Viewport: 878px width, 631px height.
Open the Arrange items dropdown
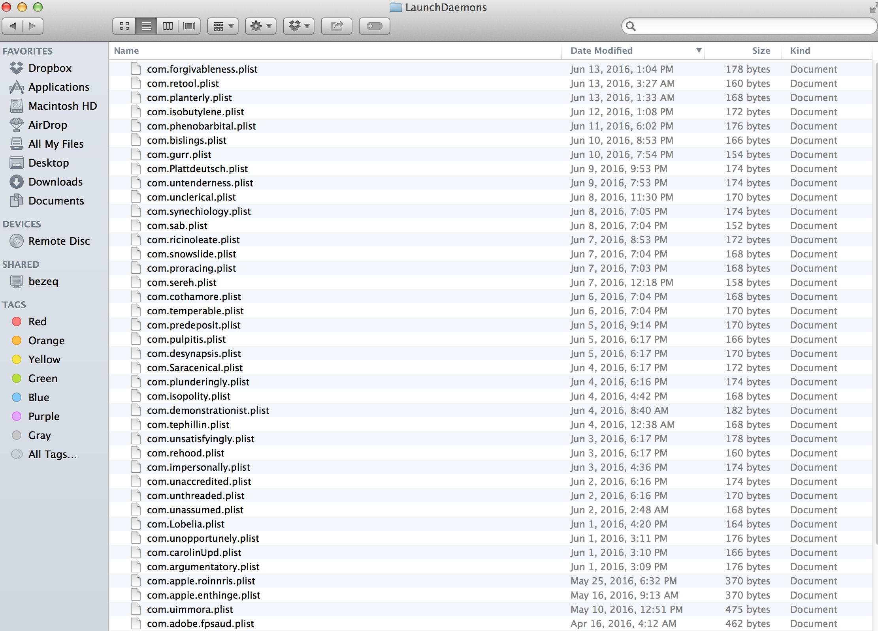[223, 26]
